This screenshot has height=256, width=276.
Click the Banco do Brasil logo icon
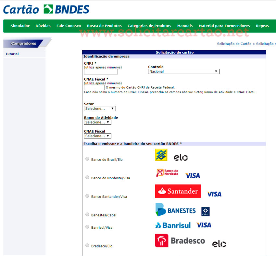tap(161, 155)
